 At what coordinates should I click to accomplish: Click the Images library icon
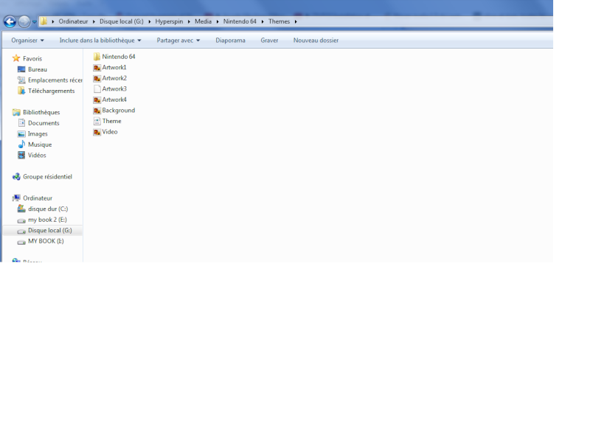[21, 134]
